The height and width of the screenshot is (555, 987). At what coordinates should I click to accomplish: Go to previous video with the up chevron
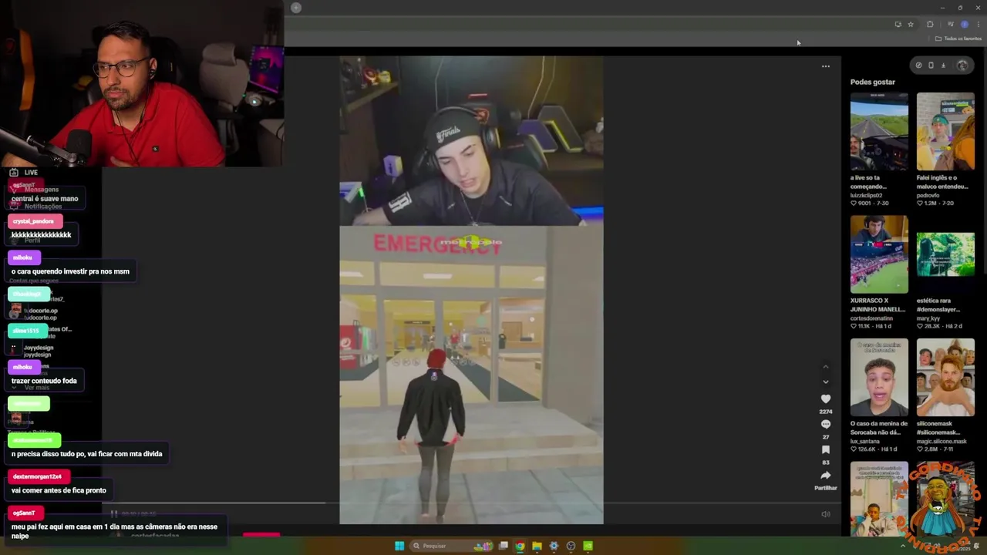click(x=825, y=367)
